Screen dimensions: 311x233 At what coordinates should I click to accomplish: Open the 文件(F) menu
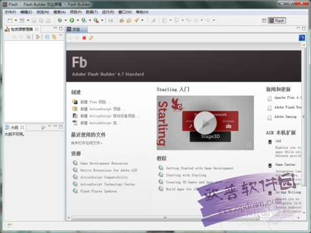pos(11,12)
